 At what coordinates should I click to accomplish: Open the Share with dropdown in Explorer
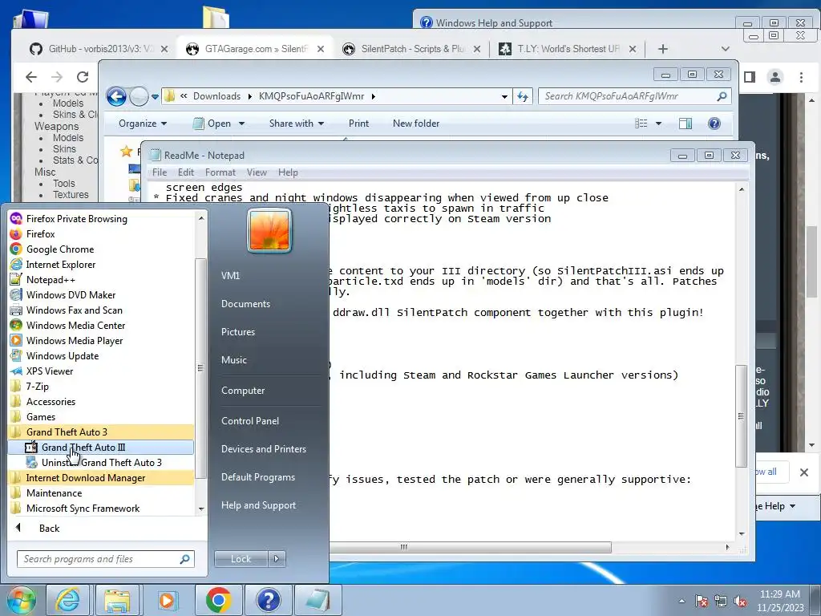[297, 124]
